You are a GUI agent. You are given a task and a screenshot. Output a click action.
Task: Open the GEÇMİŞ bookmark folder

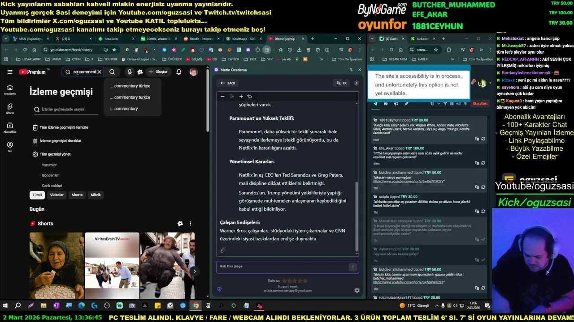pyautogui.click(x=194, y=59)
